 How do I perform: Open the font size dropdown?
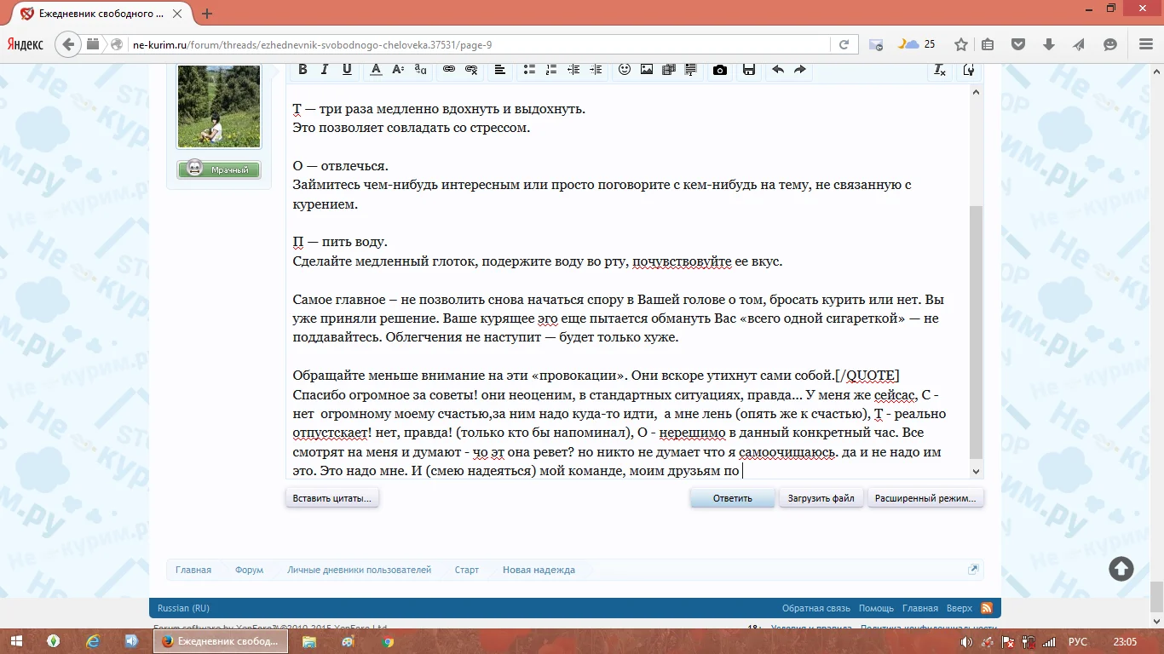(x=398, y=70)
